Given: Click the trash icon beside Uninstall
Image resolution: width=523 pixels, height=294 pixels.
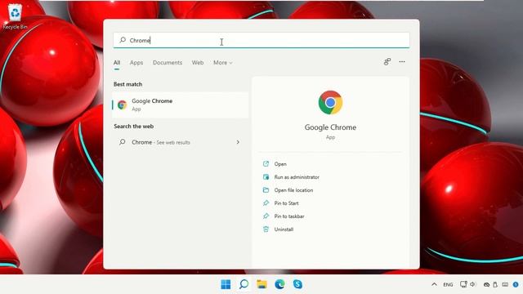Looking at the screenshot, I should tap(266, 229).
